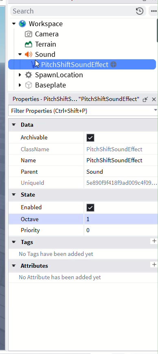Select Camera in the Explorer tree
The image size is (158, 354).
47,34
